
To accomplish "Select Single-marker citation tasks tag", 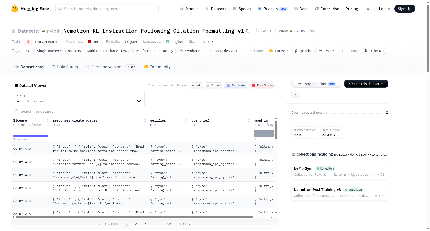I will (59, 51).
